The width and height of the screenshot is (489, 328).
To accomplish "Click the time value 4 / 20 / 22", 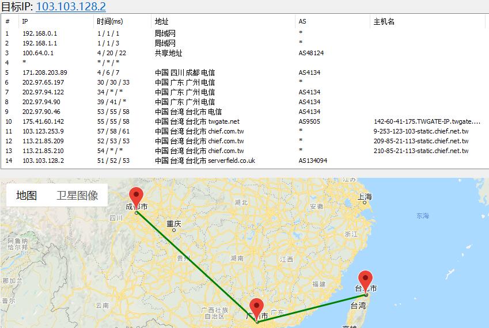I will [x=112, y=53].
